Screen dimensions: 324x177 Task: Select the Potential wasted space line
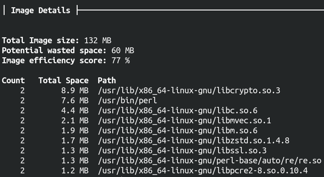coord(68,51)
